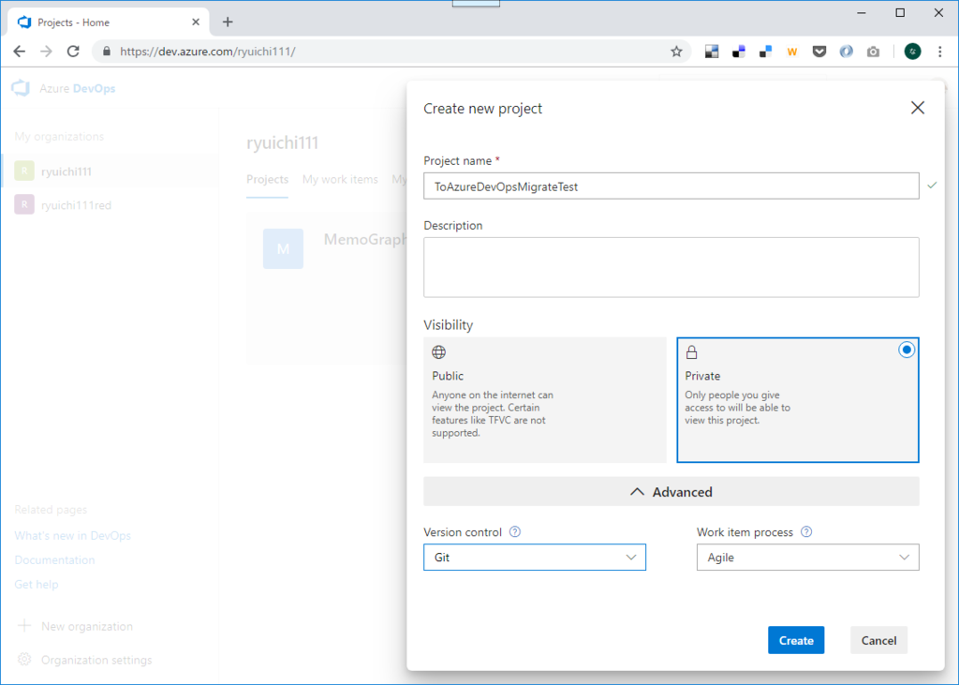Click the round blue extension icon
Image resolution: width=959 pixels, height=685 pixels.
click(847, 52)
